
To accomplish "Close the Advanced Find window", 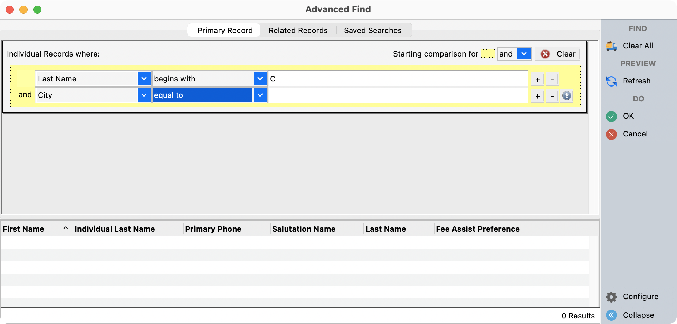I will (10, 10).
